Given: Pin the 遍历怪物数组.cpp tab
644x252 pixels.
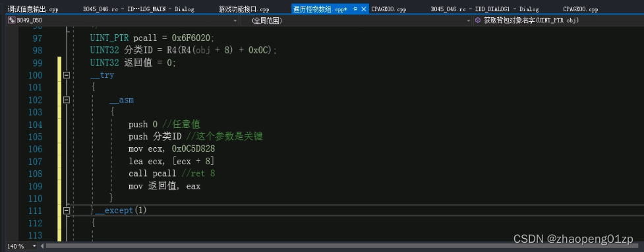Looking at the screenshot, I should [355, 9].
